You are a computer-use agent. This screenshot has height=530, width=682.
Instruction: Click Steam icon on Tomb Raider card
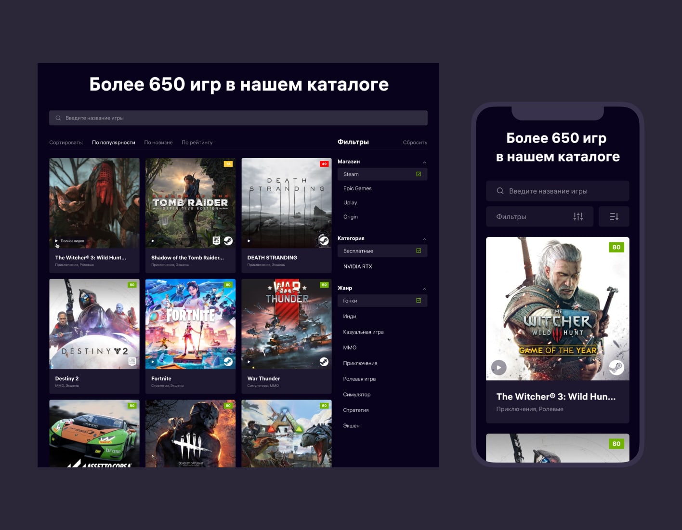coord(228,240)
